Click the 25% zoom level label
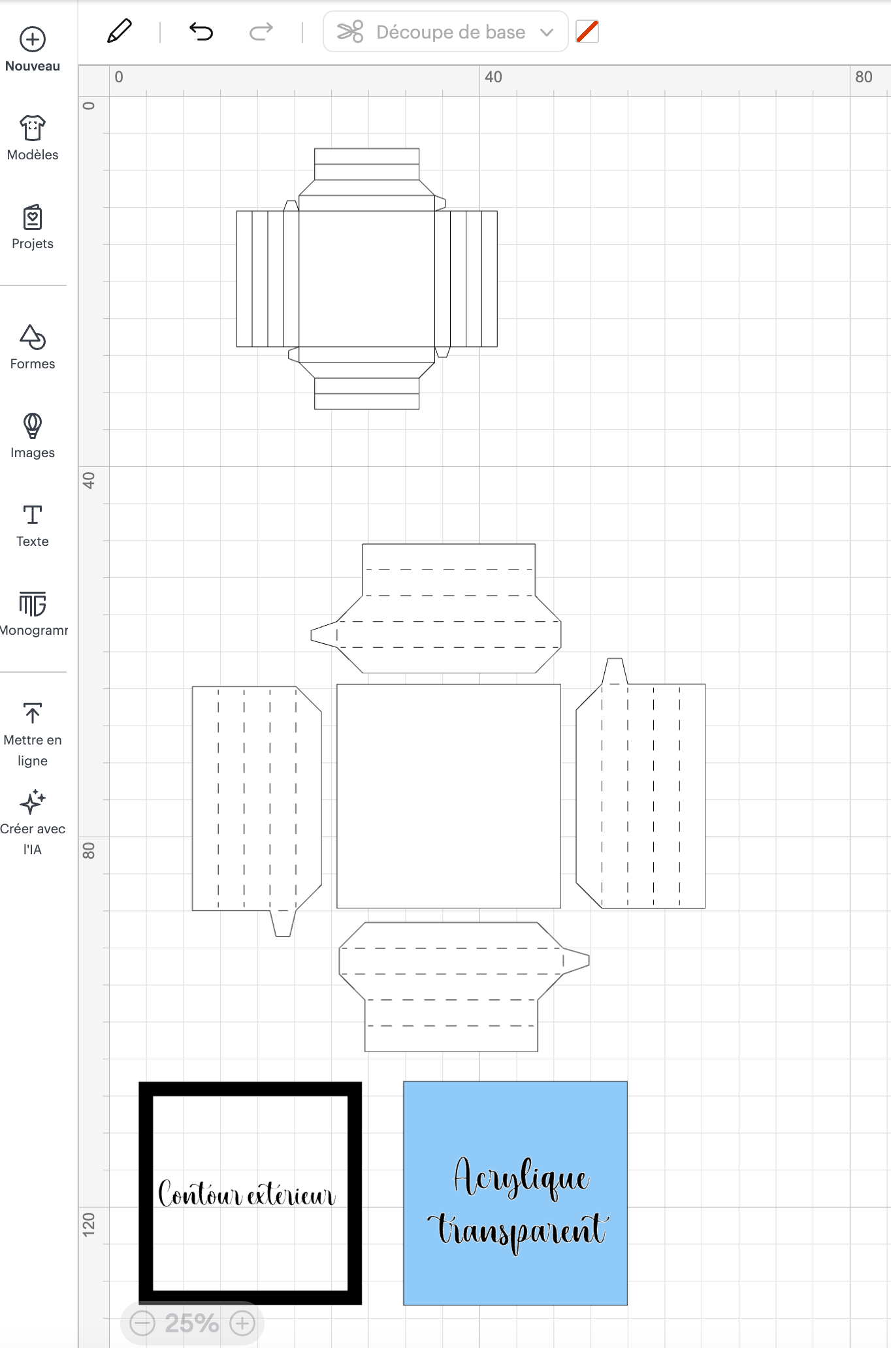 coord(191,1323)
